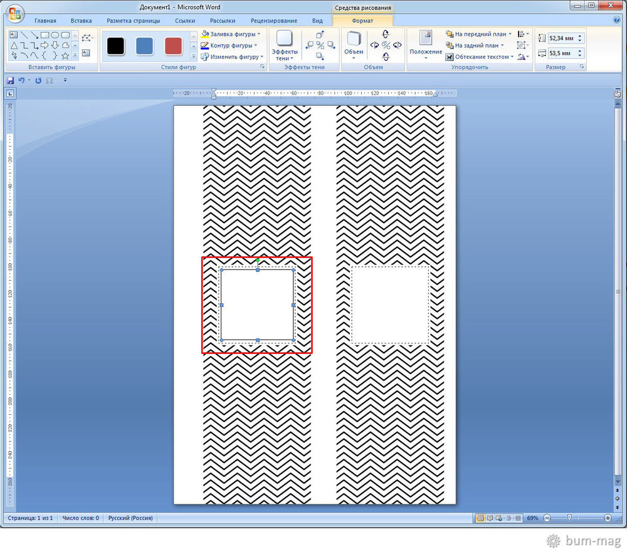Open the Эффекты тени dropdown

tap(284, 46)
